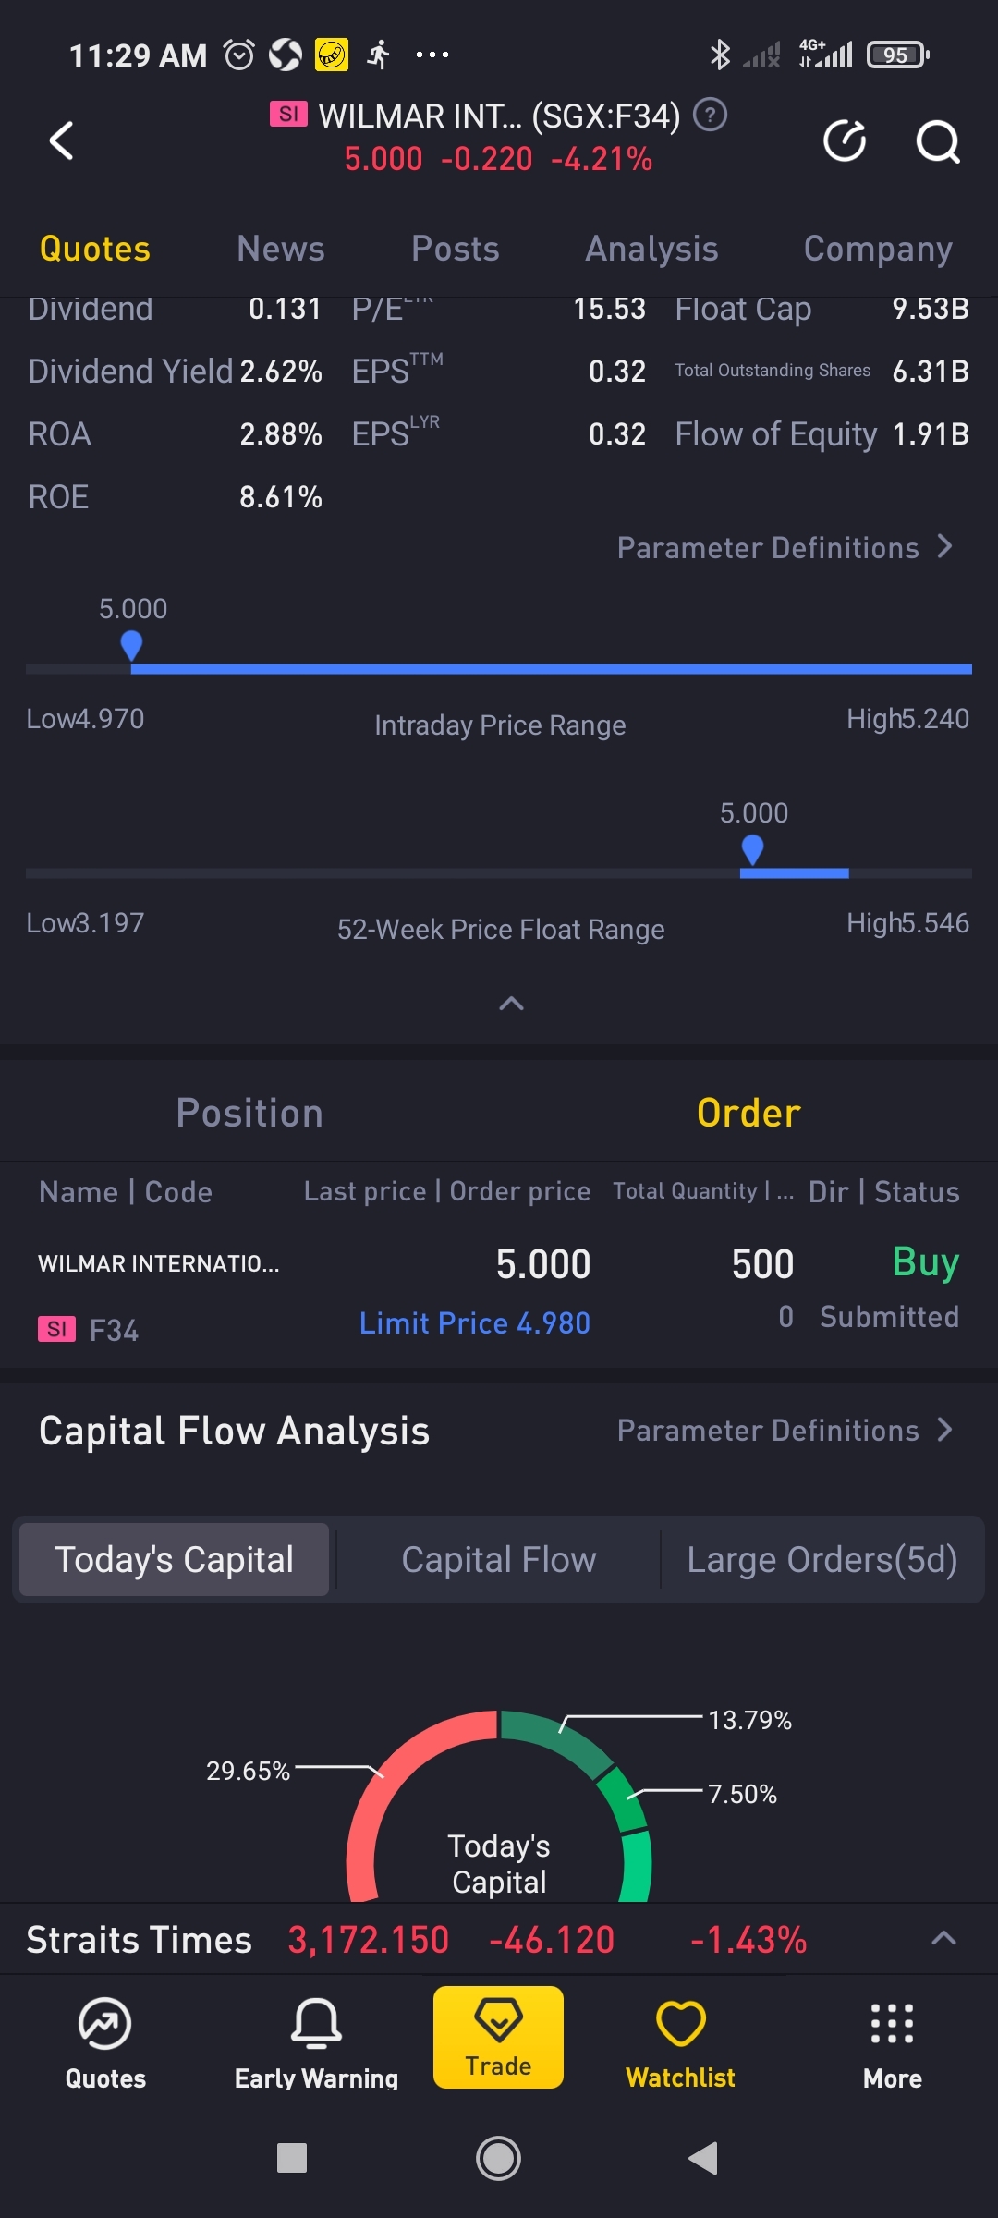The image size is (998, 2218).
Task: Select Large Orders(5d) segment
Action: [822, 1560]
